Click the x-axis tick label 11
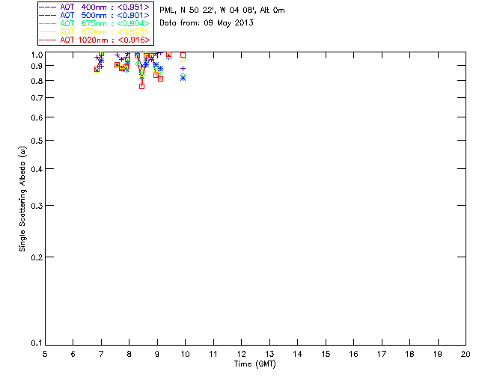Image resolution: width=479 pixels, height=383 pixels. pos(213,354)
